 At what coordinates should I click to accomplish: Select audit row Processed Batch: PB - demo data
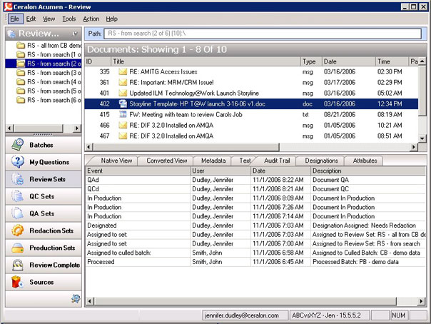pos(255,262)
